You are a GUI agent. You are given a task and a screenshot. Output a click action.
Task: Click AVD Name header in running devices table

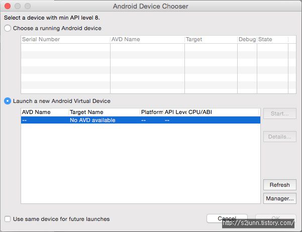coord(148,39)
